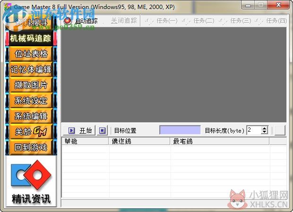The width and height of the screenshot is (293, 212).
Task: Click the gray tracking display area
Action: (174, 75)
